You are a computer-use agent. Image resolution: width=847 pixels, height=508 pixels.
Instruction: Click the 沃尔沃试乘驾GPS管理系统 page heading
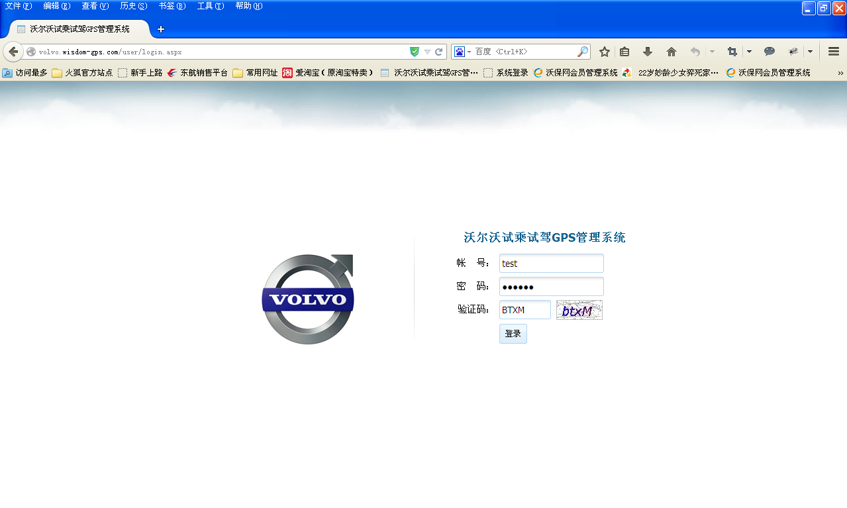[x=544, y=237]
